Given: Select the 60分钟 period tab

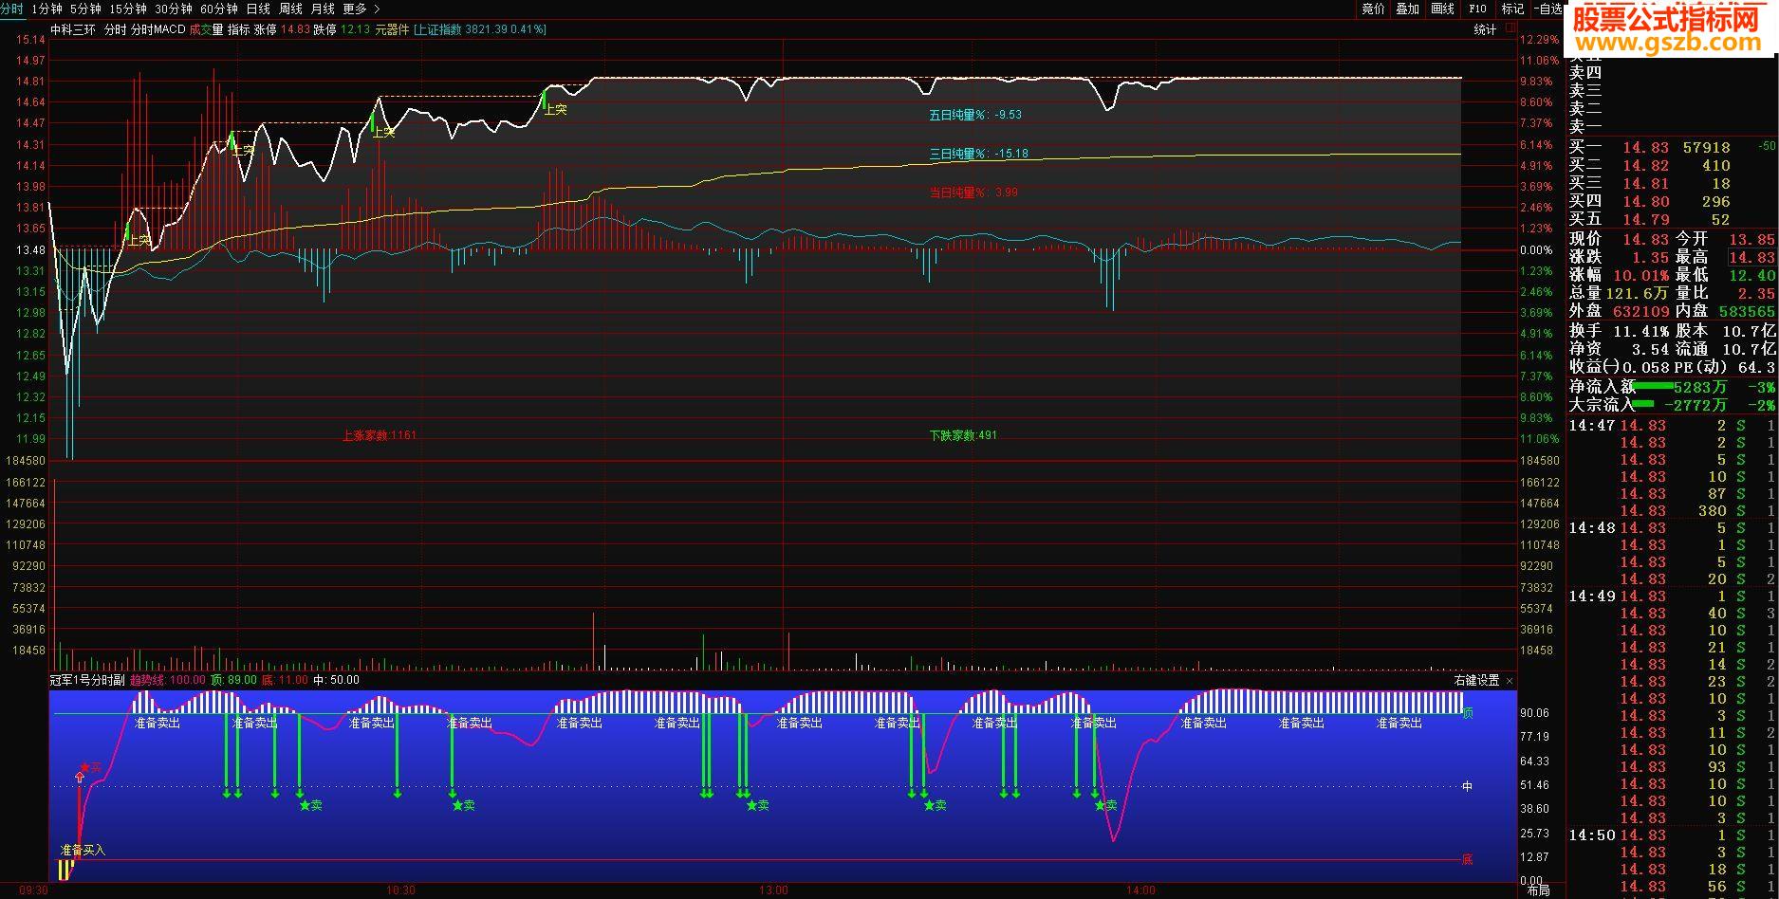Looking at the screenshot, I should (219, 9).
